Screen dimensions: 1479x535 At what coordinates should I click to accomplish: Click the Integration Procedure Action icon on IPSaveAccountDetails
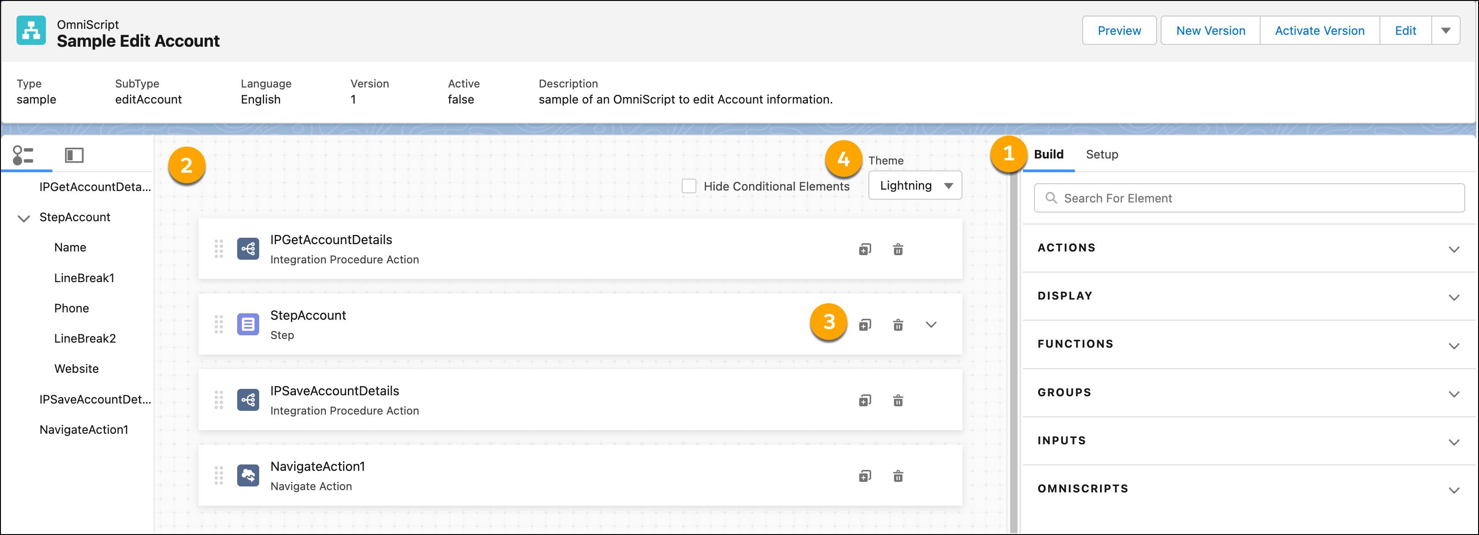(x=248, y=400)
